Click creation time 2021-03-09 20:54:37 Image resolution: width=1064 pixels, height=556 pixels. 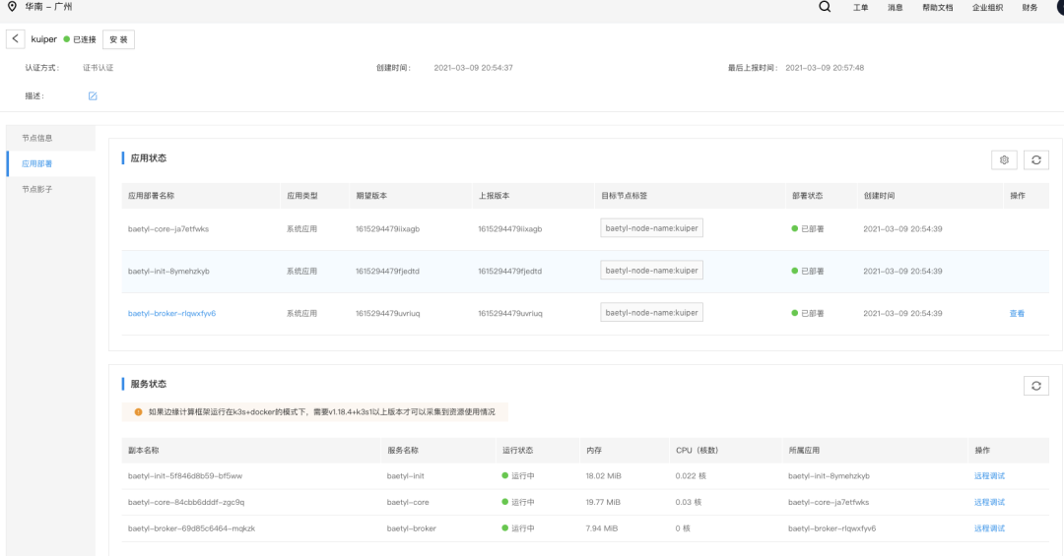click(x=473, y=68)
